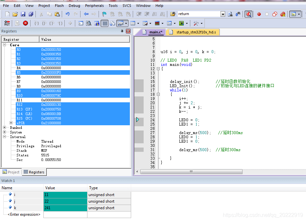Image resolution: width=306 pixels, height=221 pixels.
Task: Open the Command window icon
Action: pos(81,23)
